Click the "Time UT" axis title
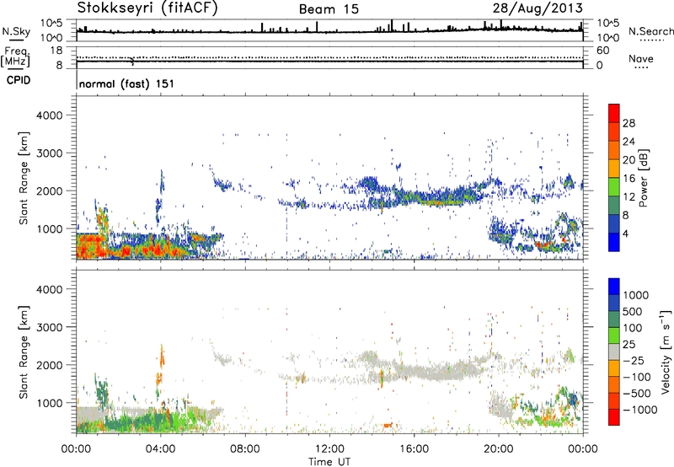The width and height of the screenshot is (674, 467). coord(329,462)
